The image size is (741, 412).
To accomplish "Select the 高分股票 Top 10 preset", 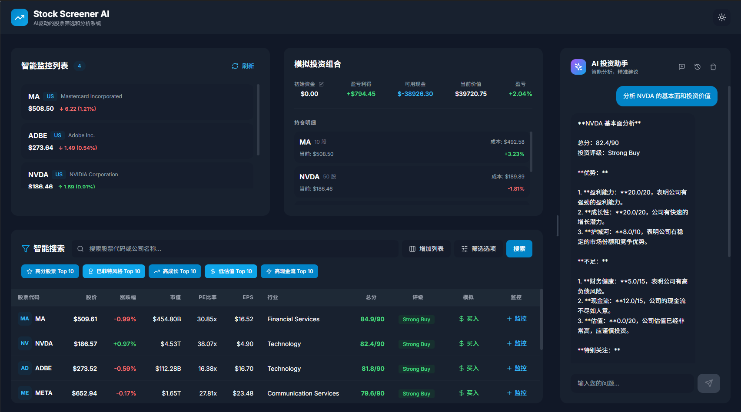I will (x=50, y=271).
